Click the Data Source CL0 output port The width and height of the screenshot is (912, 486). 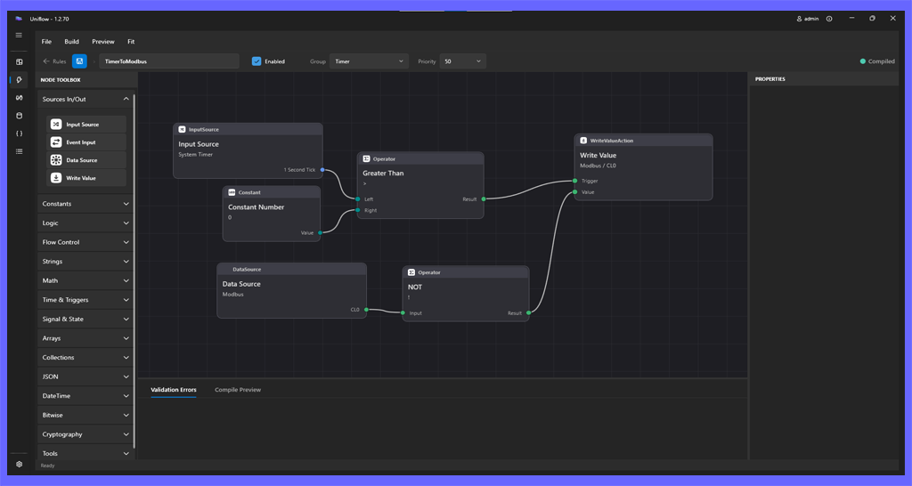point(366,310)
